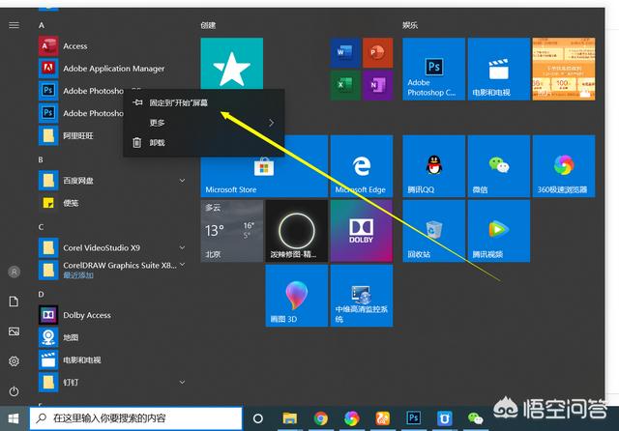Click the 娱乐 tile group title
Image resolution: width=619 pixels, height=431 pixels.
(410, 26)
